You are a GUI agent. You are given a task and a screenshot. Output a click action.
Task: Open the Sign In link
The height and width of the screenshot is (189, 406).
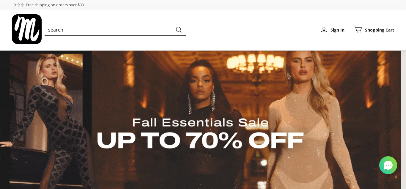[337, 30]
